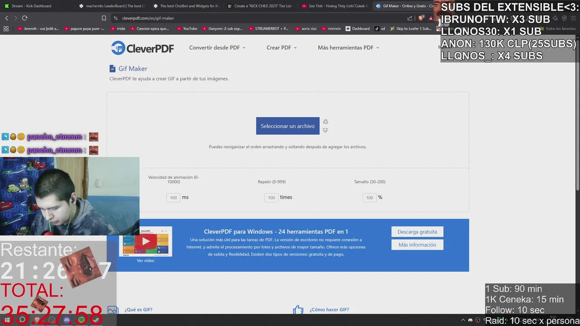Open the browser apps grid icon
Image resolution: width=580 pixels, height=326 pixels.
tap(6, 29)
